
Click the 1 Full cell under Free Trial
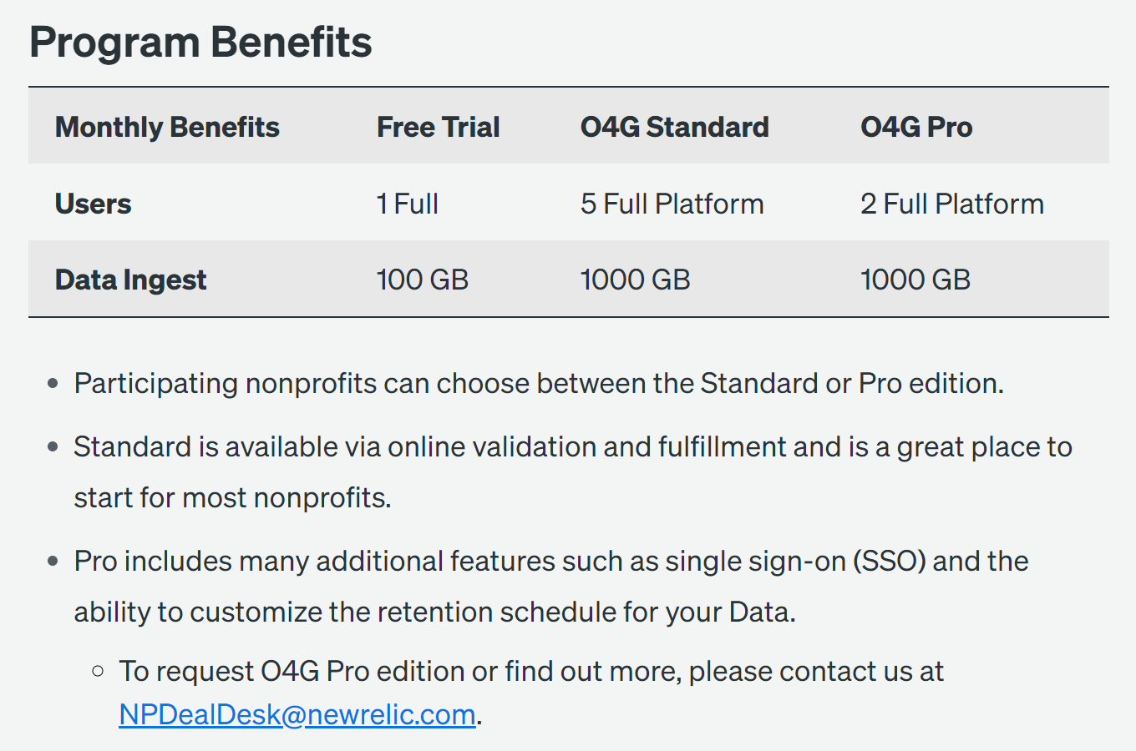point(408,204)
